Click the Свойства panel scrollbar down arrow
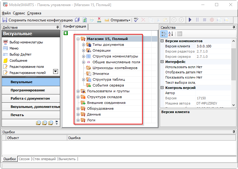Image resolution: width=238 pixels, height=169 pixels. [233, 105]
